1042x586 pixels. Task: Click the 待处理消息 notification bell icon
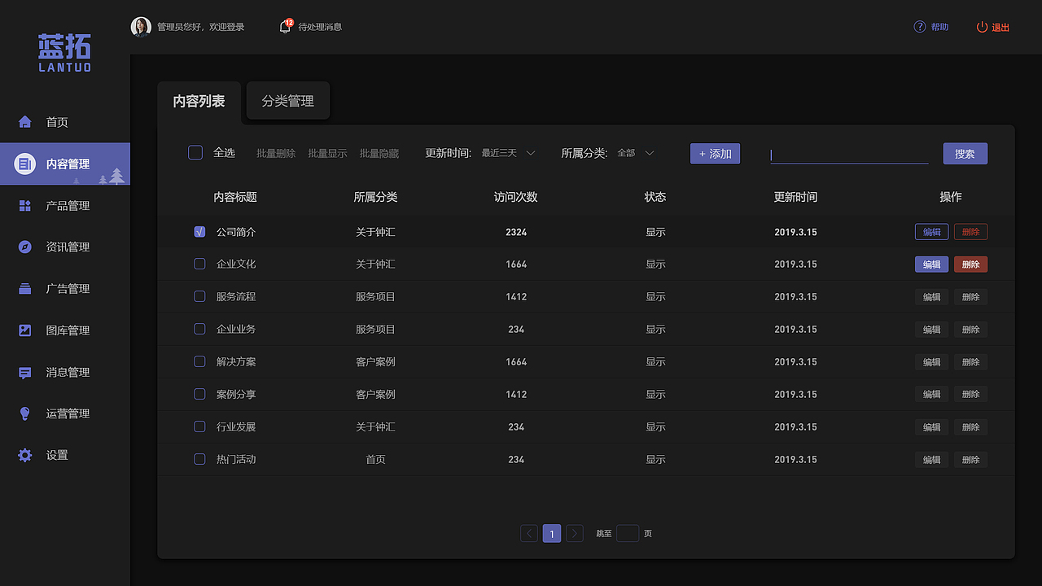pos(284,27)
